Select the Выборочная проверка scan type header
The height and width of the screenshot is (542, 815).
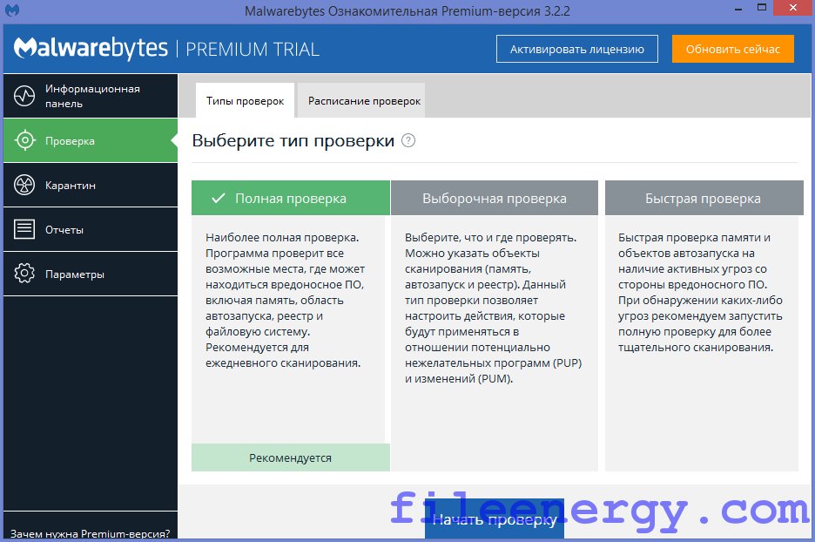(495, 198)
